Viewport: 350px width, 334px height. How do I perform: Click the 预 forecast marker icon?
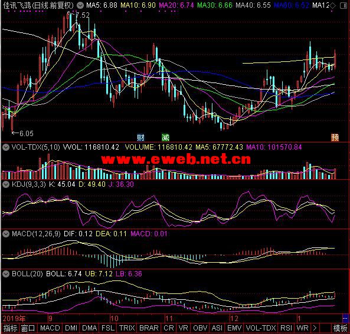point(335,137)
